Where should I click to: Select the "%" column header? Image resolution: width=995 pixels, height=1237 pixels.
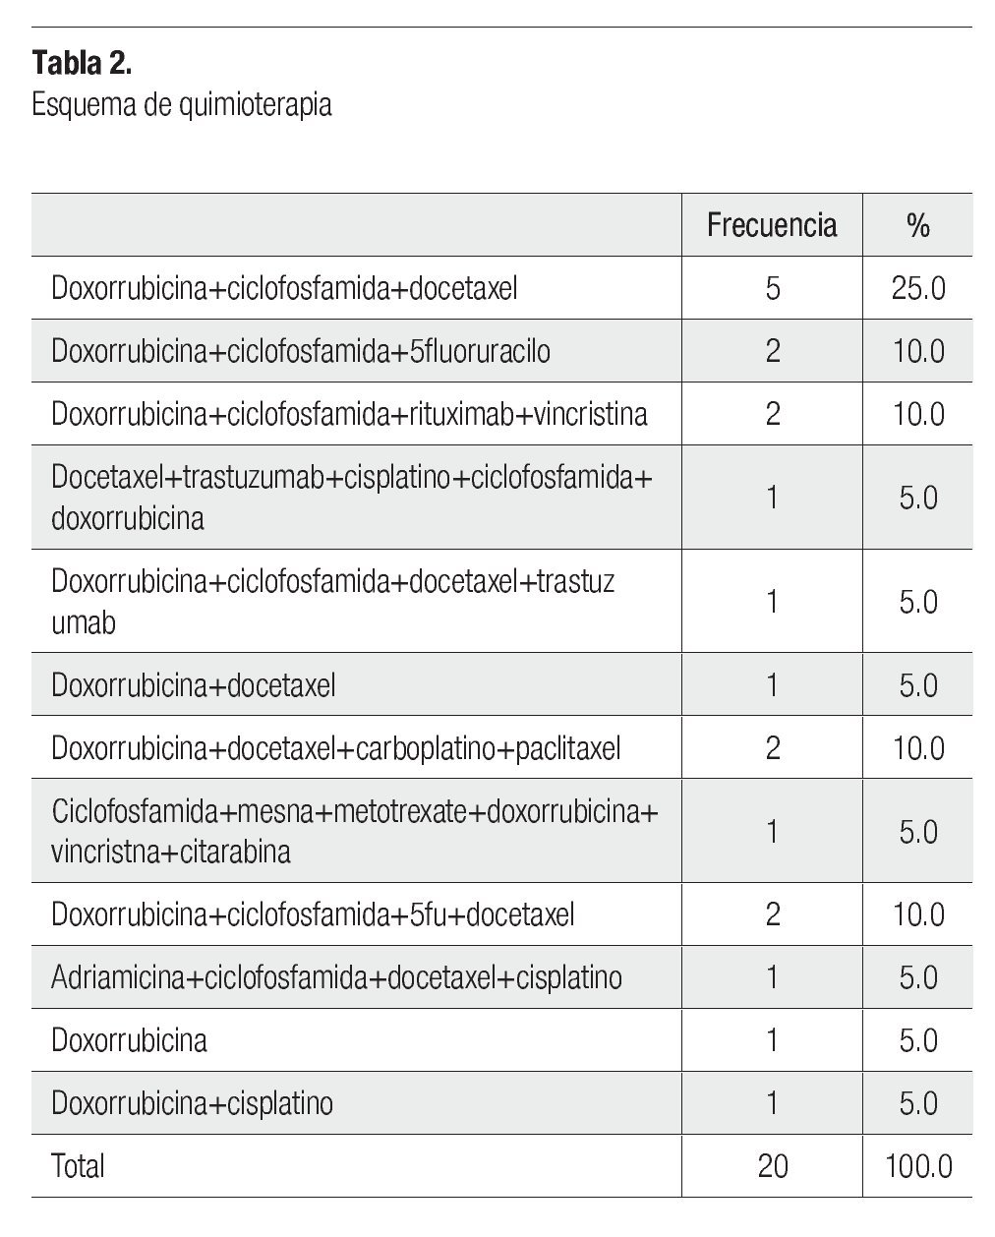point(917,225)
